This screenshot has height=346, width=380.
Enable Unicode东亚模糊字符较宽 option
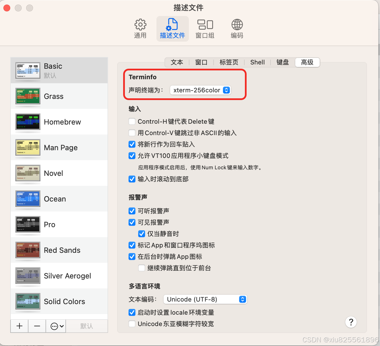[132, 324]
